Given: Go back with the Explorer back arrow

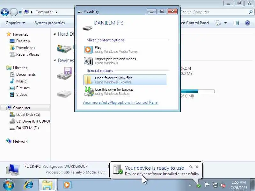Looking at the screenshot, I should (5, 12).
